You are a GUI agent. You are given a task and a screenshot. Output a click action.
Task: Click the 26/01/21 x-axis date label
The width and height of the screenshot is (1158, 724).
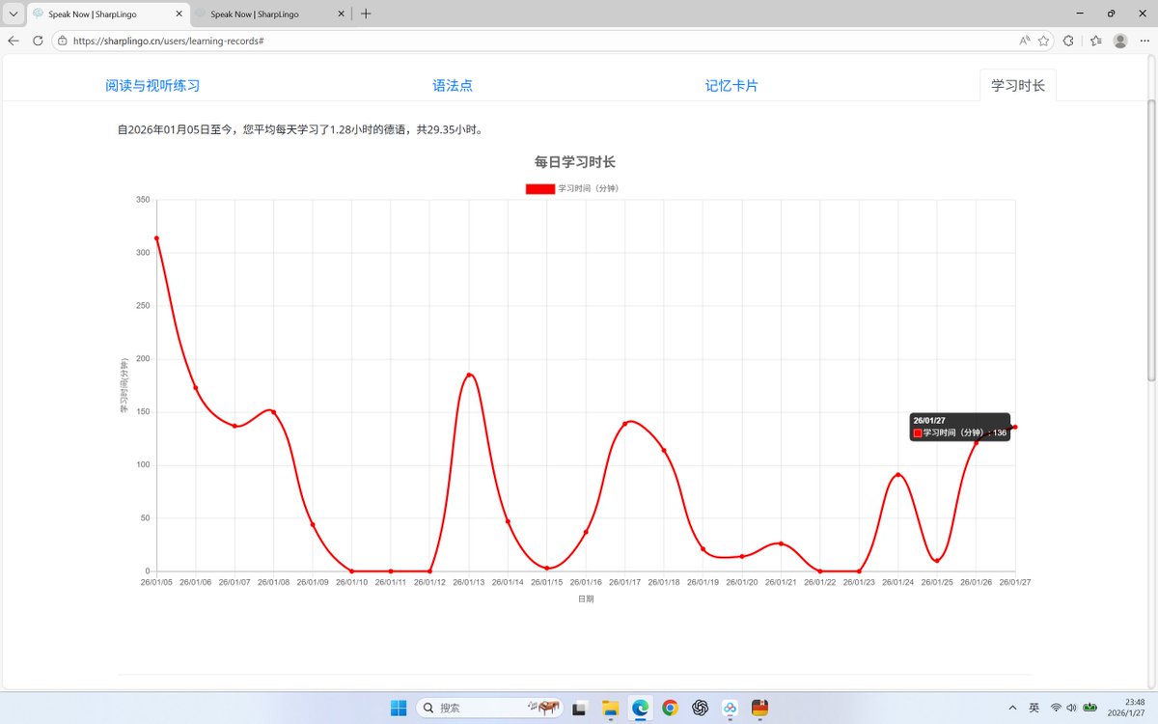coord(781,582)
